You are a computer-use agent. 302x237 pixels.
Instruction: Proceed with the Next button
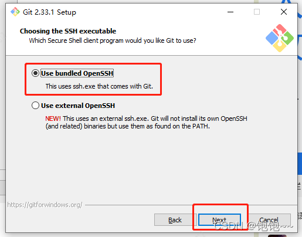tap(219, 220)
